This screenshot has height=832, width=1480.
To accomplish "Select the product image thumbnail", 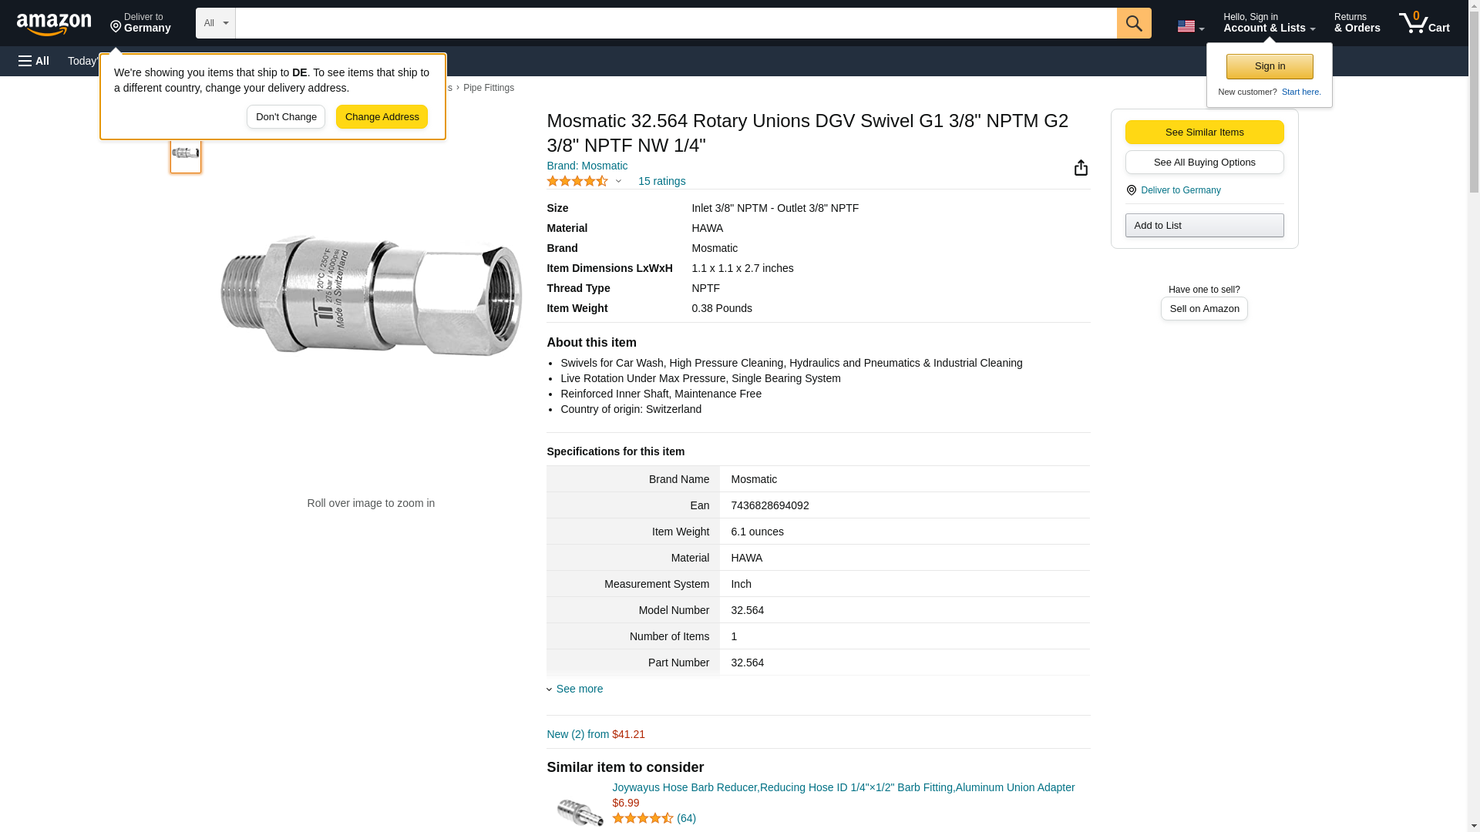I will [186, 153].
